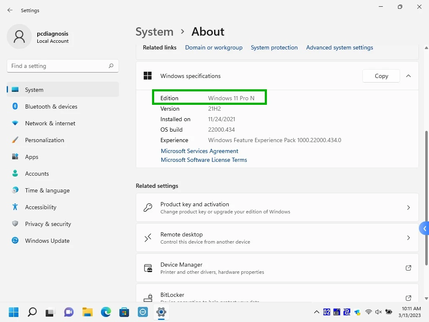This screenshot has height=322, width=429.
Task: Open Advanced system settings link
Action: [339, 47]
